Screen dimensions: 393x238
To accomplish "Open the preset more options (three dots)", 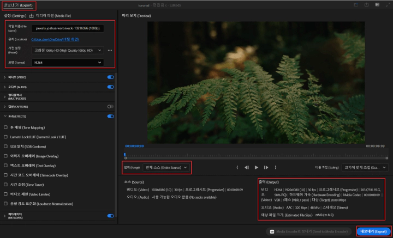I will click(110, 50).
